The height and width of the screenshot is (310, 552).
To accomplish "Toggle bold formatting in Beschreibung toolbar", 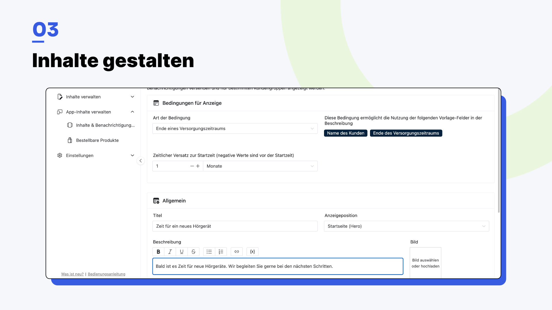I will 158,252.
